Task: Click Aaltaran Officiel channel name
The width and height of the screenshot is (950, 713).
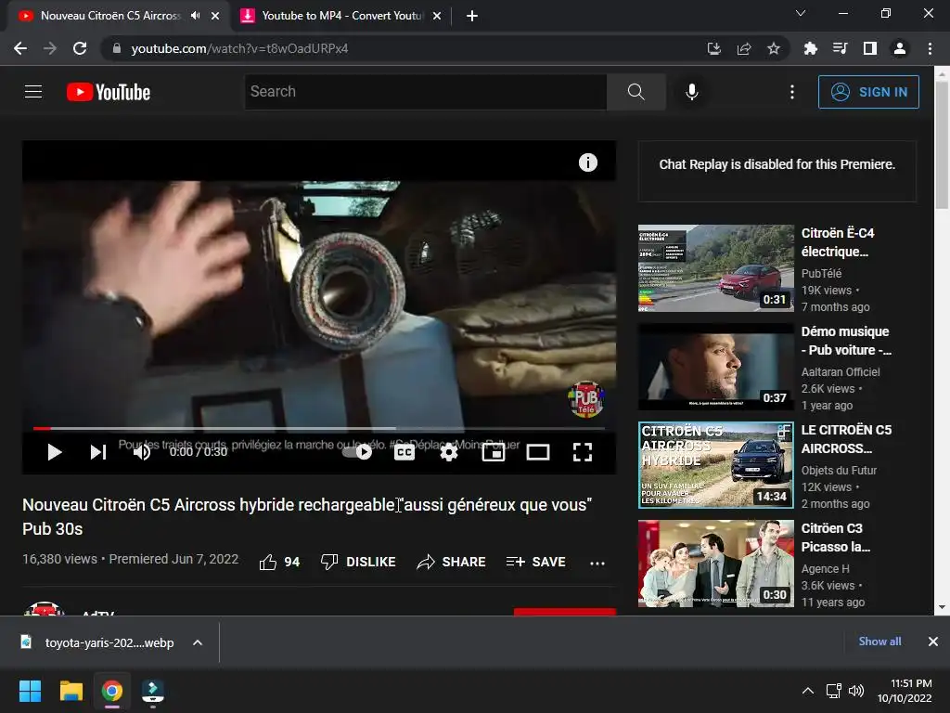Action: pyautogui.click(x=841, y=371)
